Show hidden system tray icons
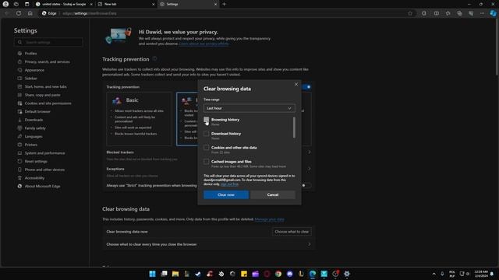Viewport: 499px width, 280px height. (434, 274)
